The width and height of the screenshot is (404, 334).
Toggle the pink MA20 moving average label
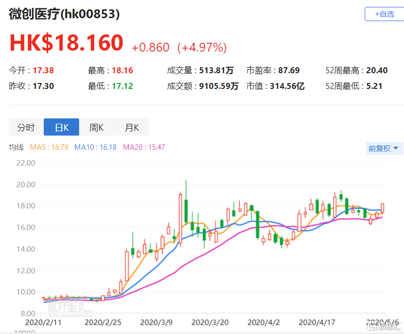click(144, 147)
